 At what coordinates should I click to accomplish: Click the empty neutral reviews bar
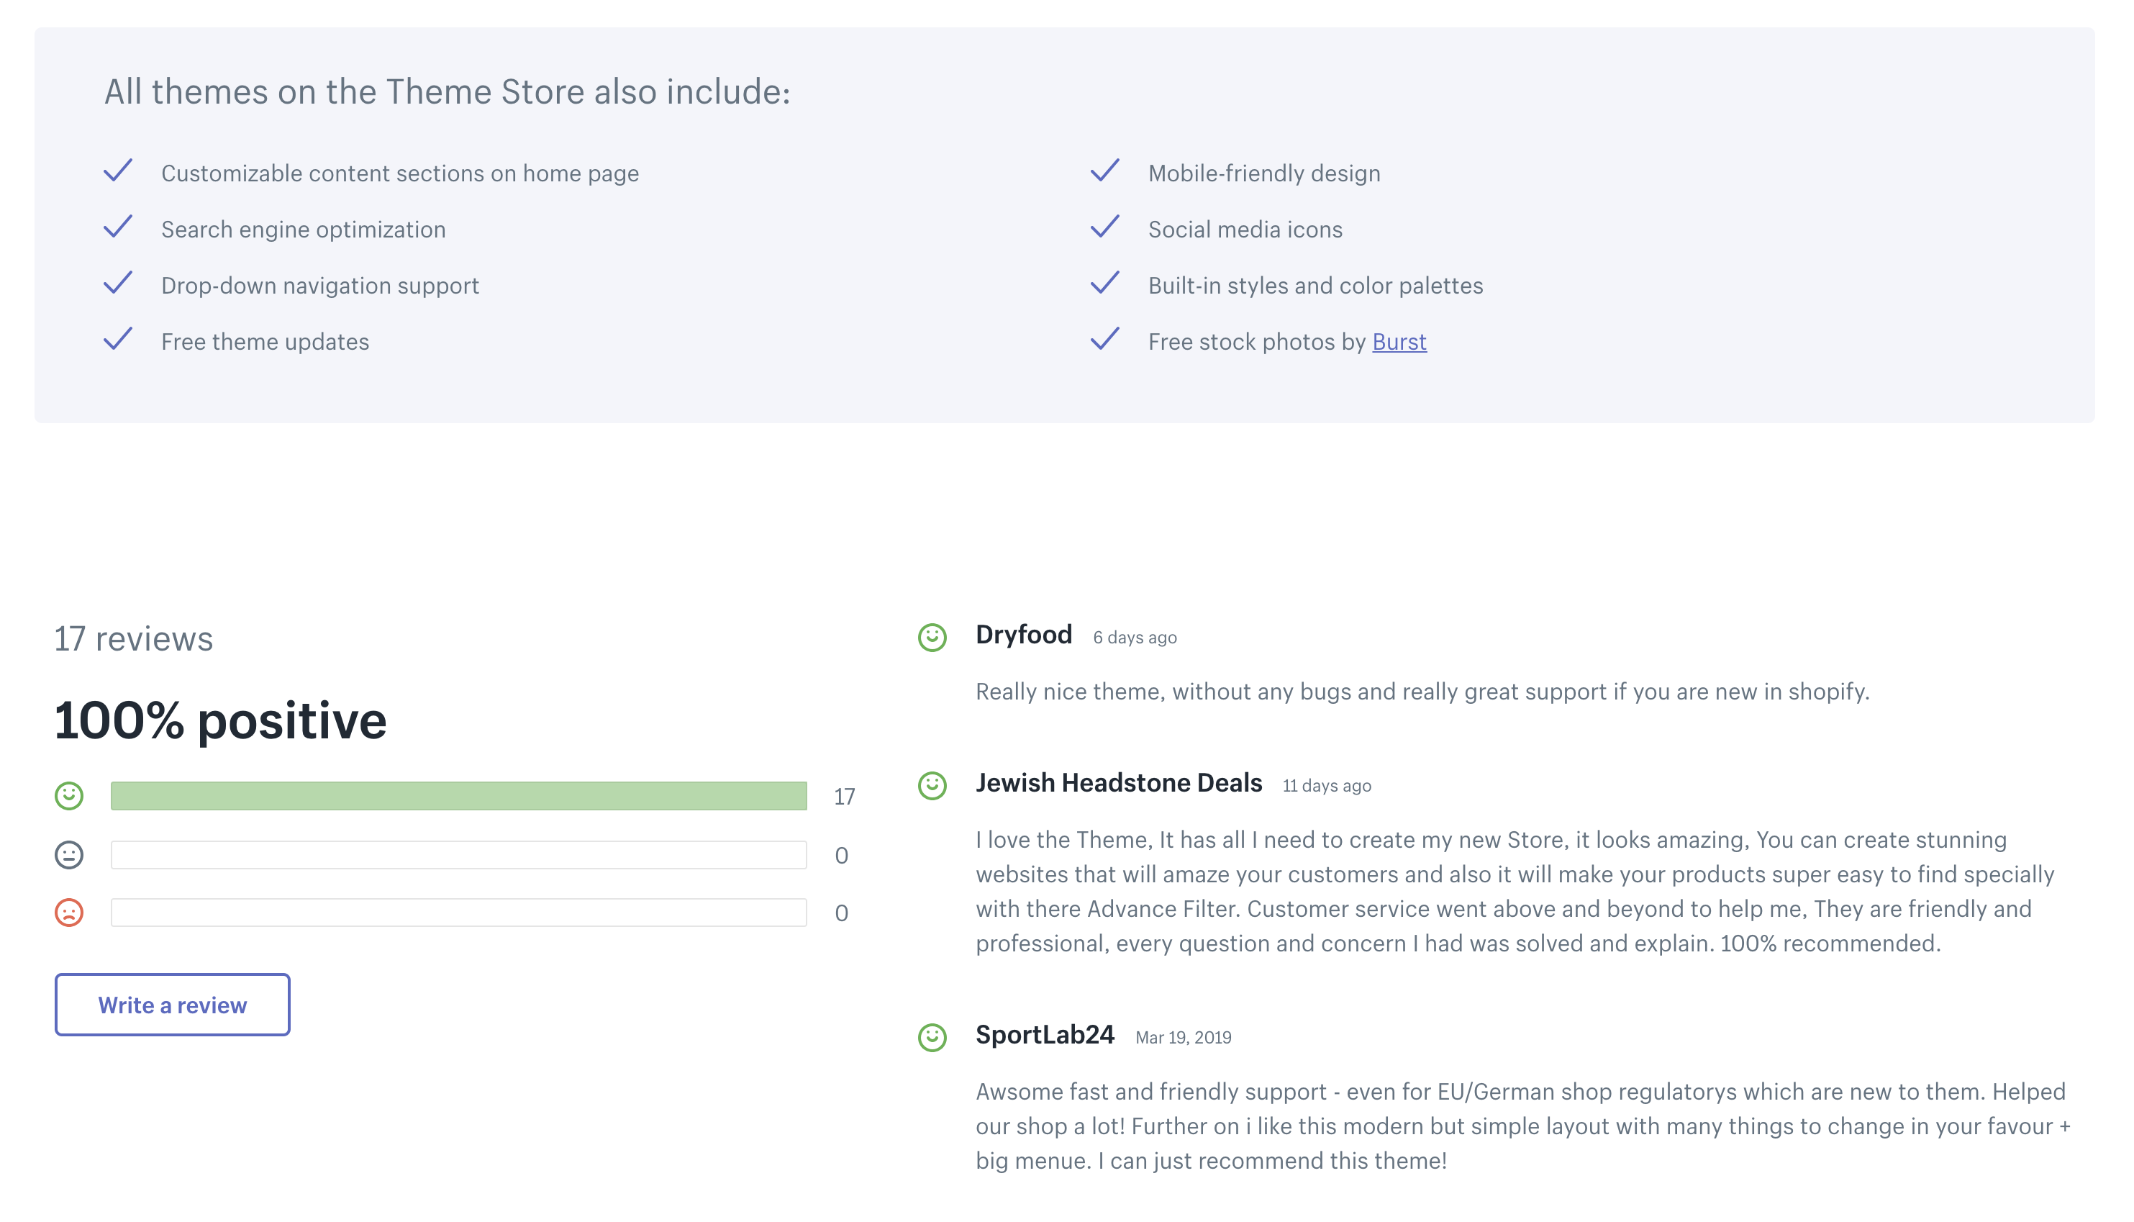pyautogui.click(x=458, y=854)
